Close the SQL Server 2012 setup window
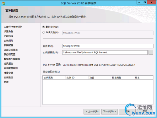Viewport: 157px width, 118px height. click(x=151, y=2)
